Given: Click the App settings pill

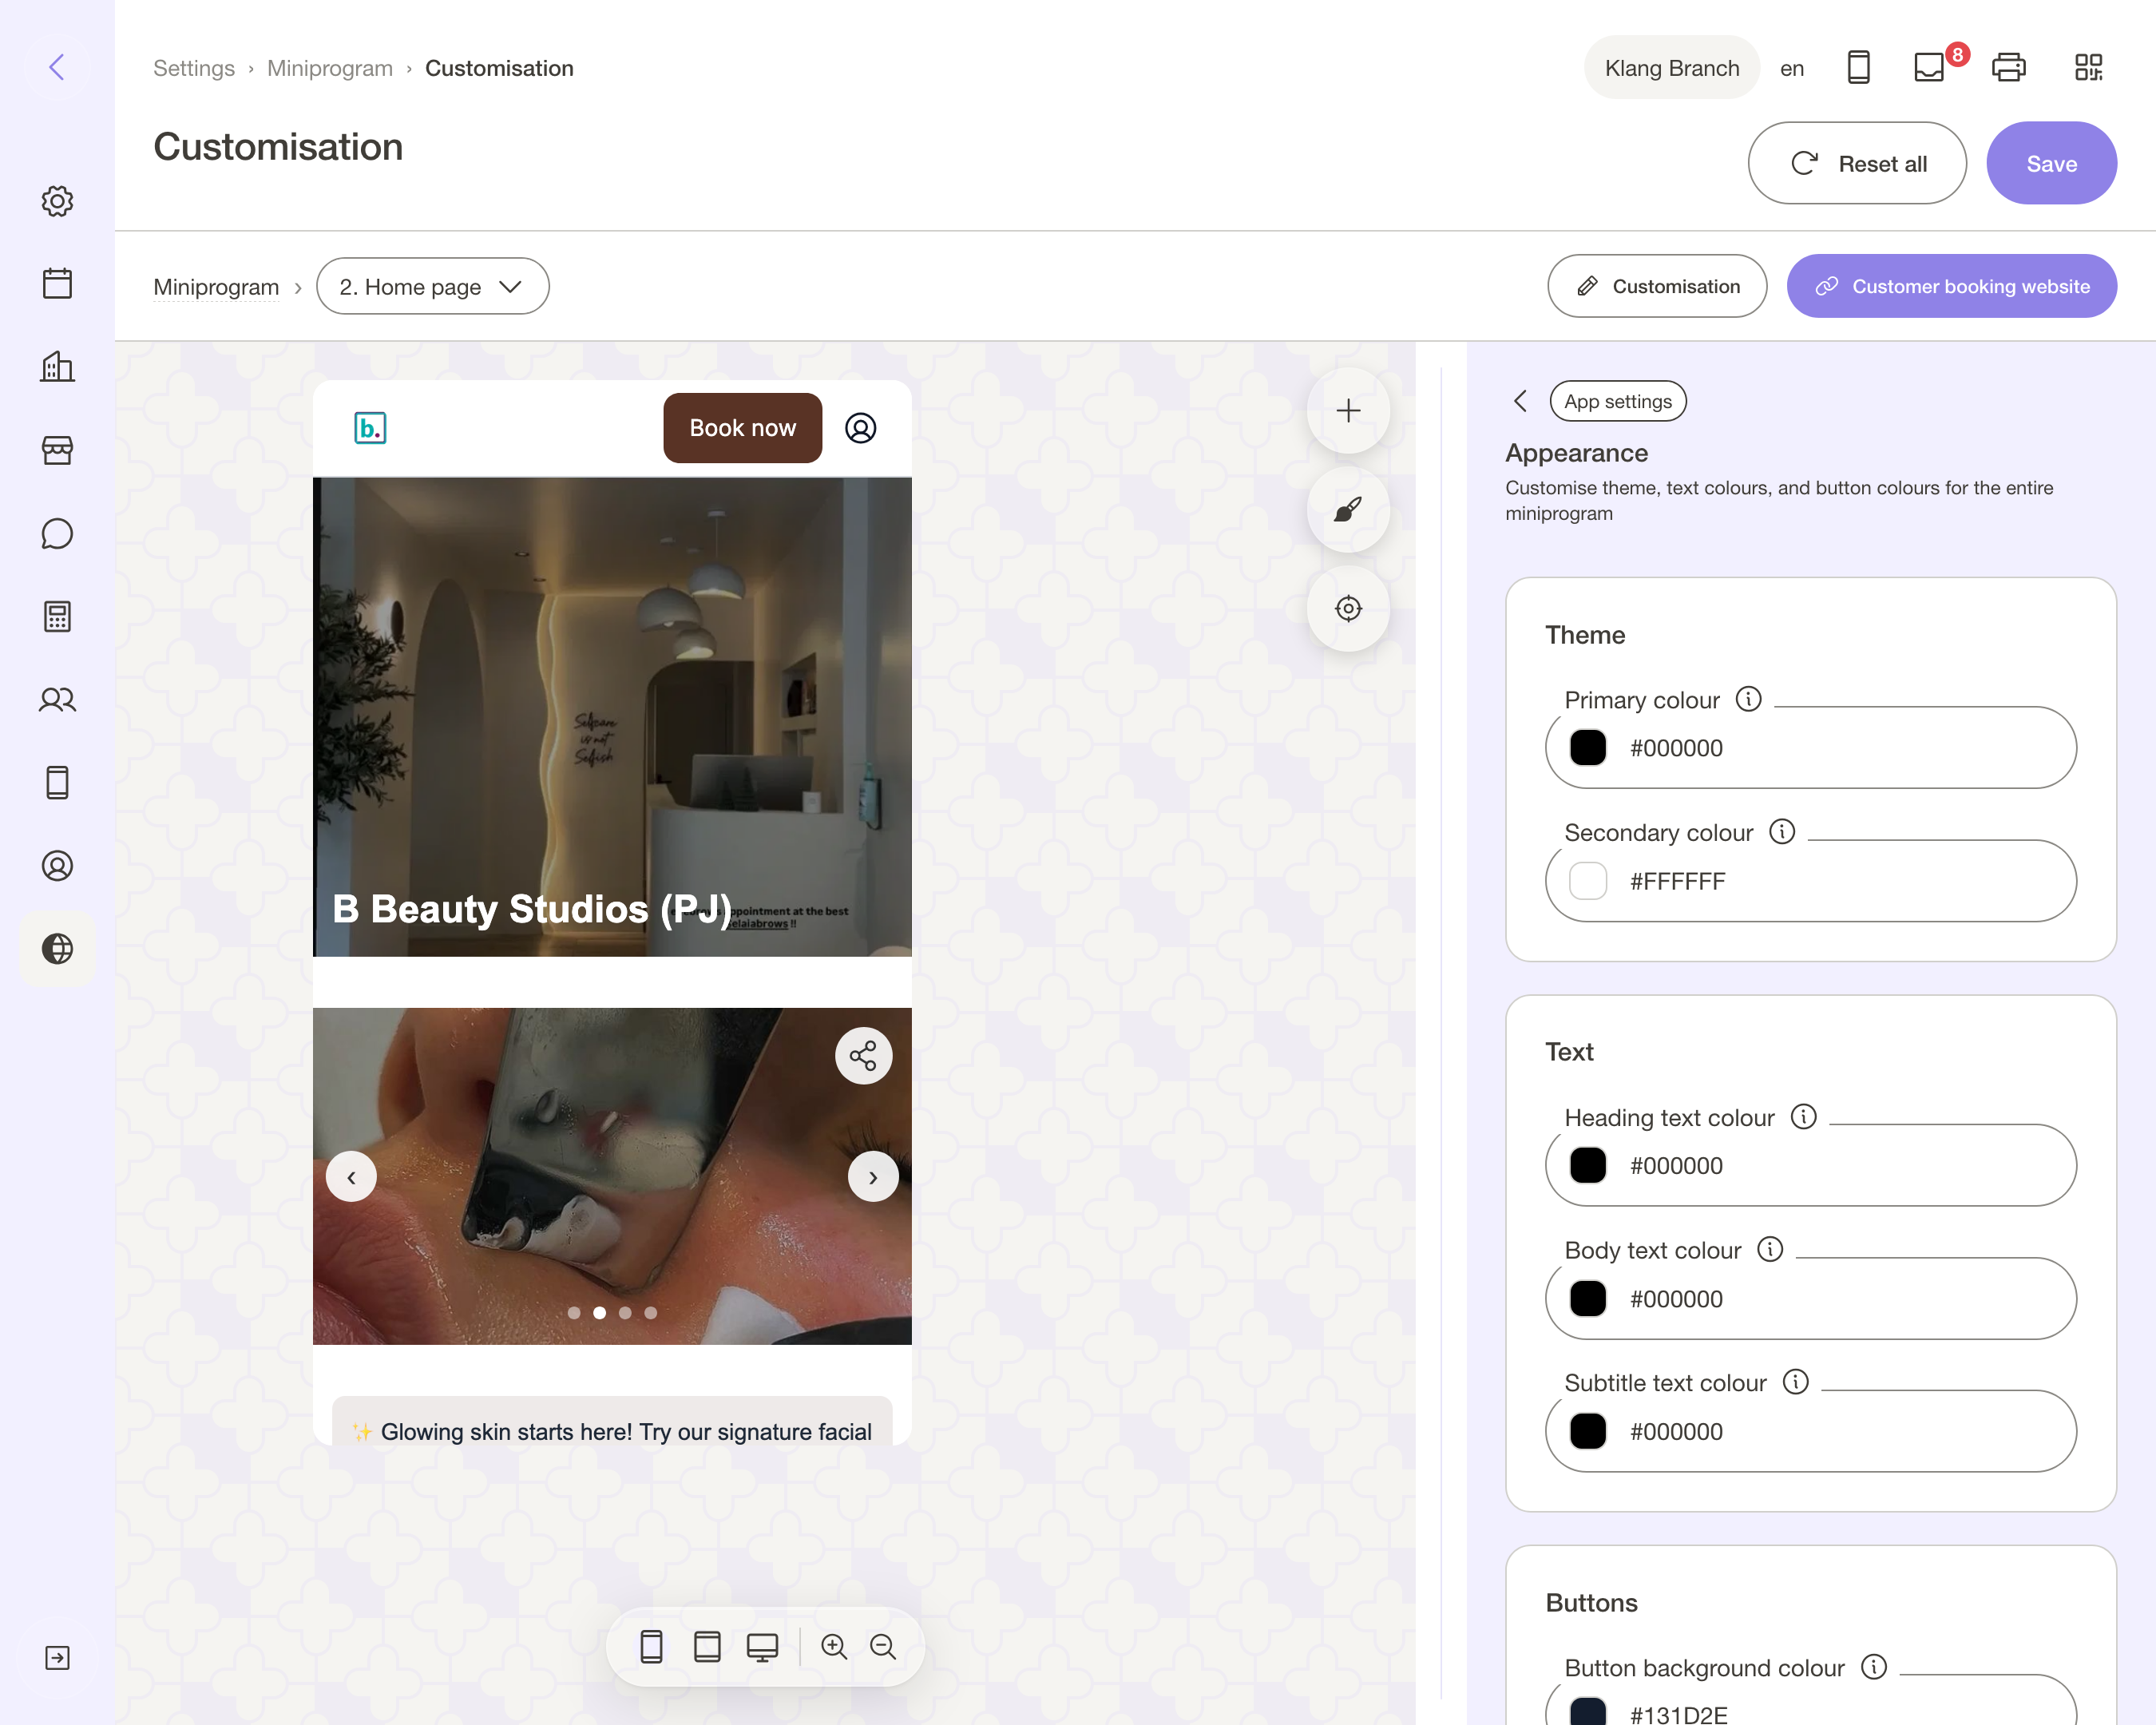Looking at the screenshot, I should tap(1617, 401).
